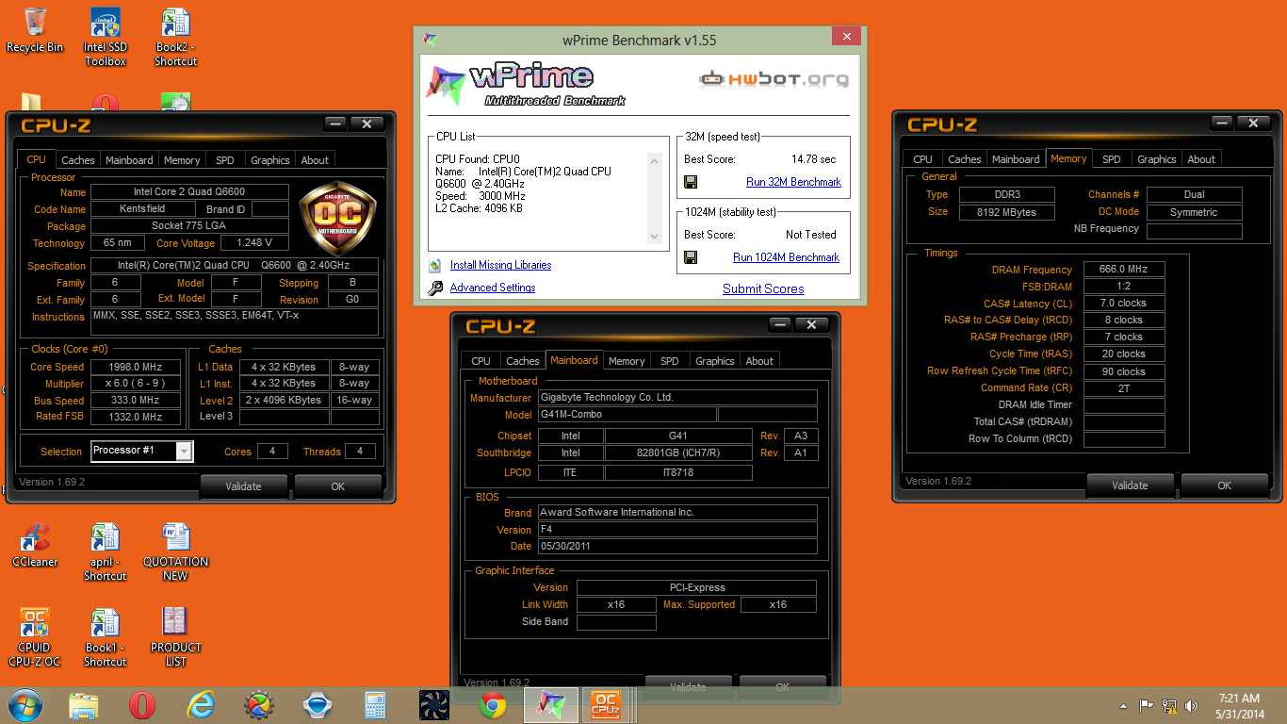Open the volume control in system tray
1287x724 pixels.
point(1192,705)
